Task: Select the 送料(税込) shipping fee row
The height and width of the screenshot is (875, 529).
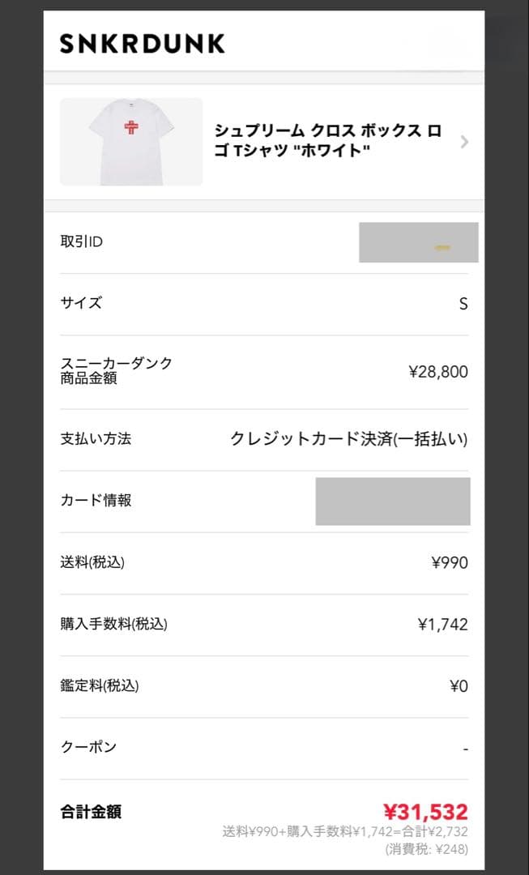Action: [93, 562]
